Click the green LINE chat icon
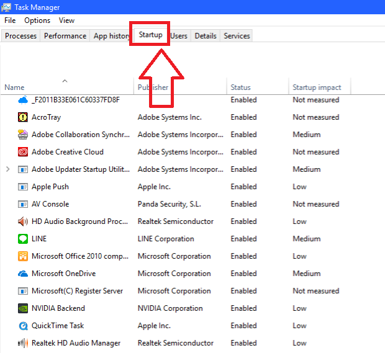Viewport: 385px width, 353px height. tap(23, 239)
